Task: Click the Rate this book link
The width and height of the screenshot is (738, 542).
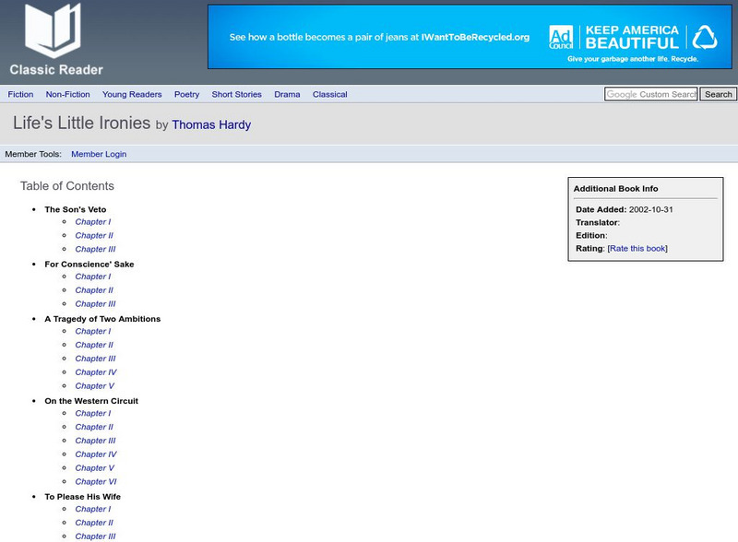Action: [x=637, y=249]
